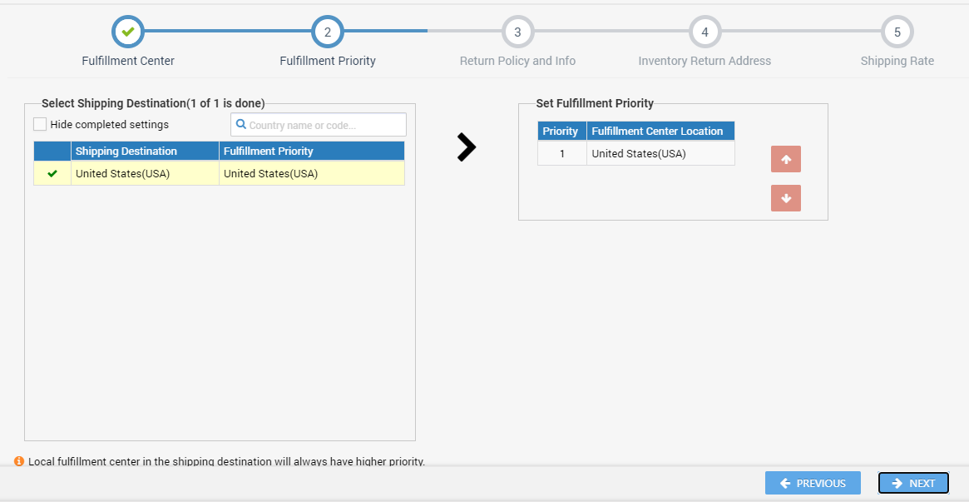Click the orange info icon by the note
Screen dimensions: 969x502
coord(19,461)
